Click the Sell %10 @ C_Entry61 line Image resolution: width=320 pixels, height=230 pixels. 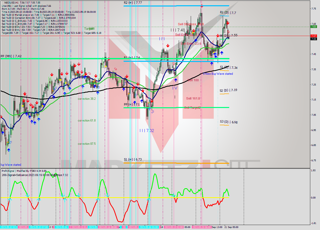(x=34, y=21)
